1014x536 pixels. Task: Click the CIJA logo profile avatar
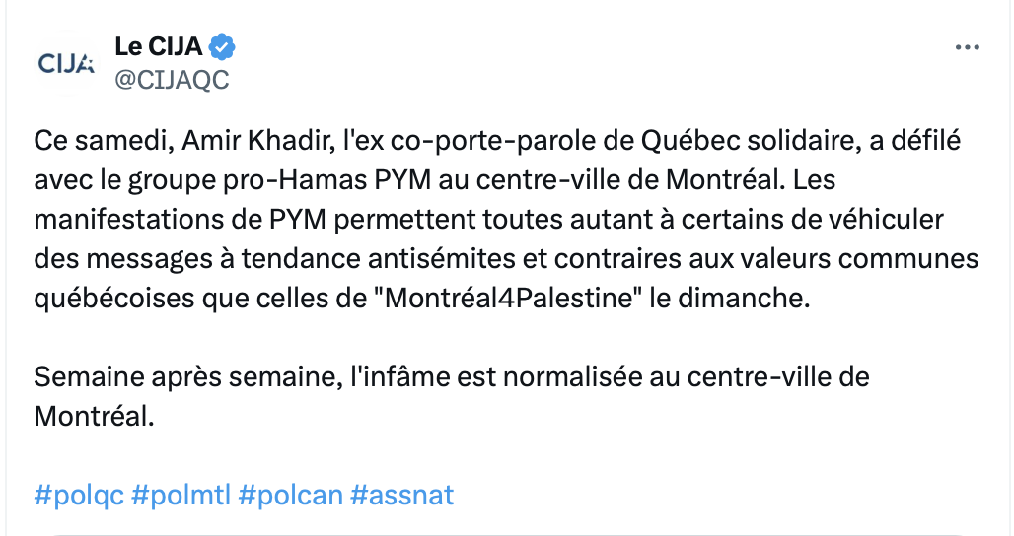66,63
